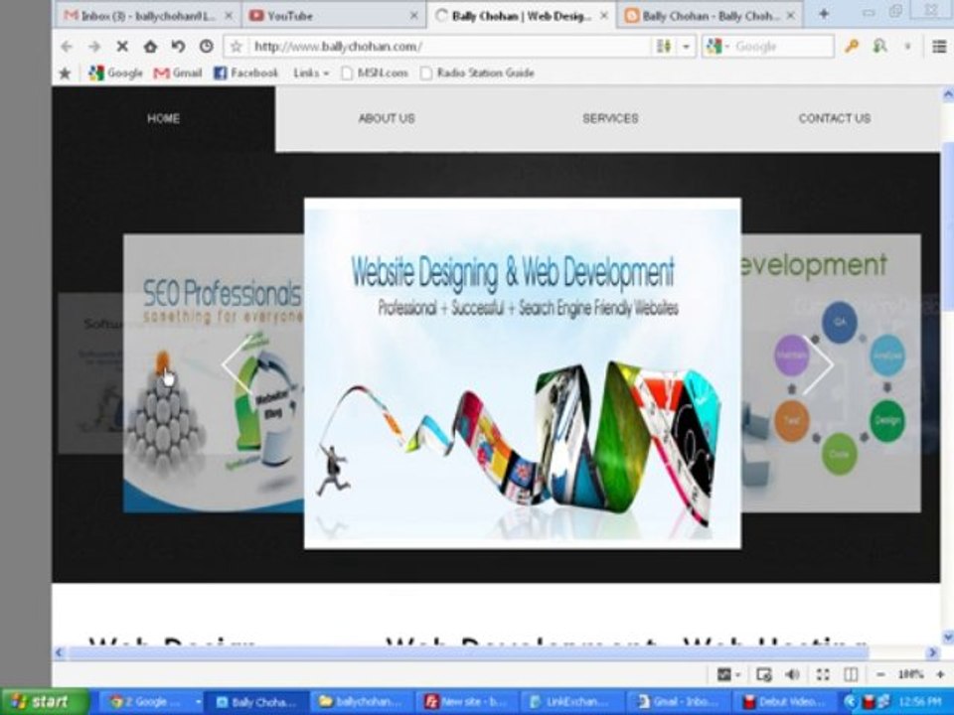Image resolution: width=954 pixels, height=715 pixels.
Task: Expand hidden system tray icons arrow
Action: (850, 702)
